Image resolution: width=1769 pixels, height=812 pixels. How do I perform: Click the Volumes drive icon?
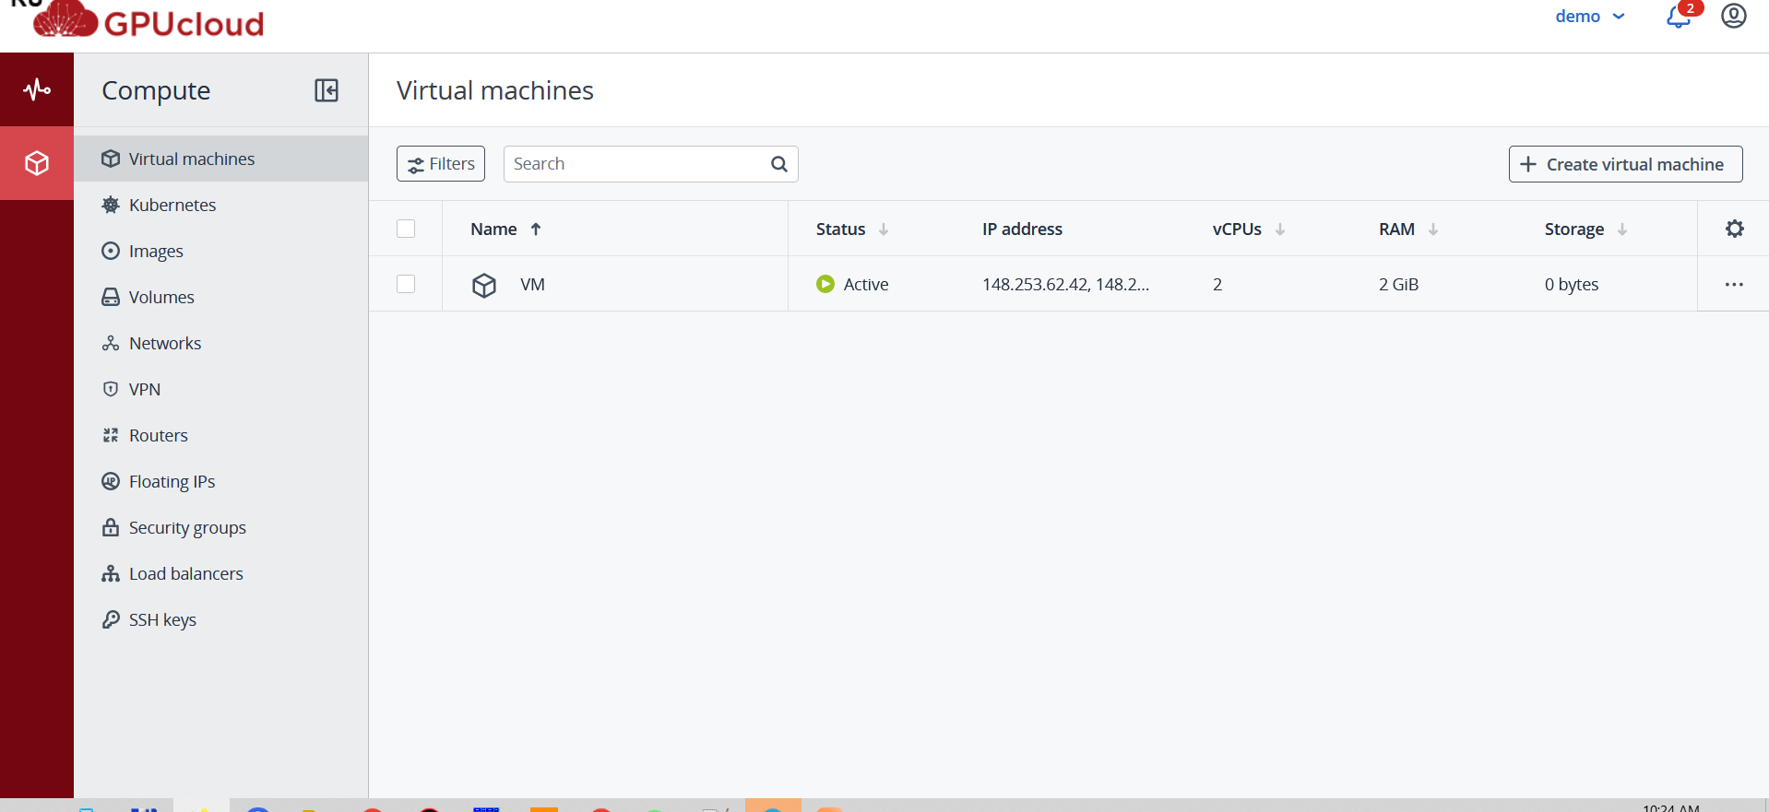pyautogui.click(x=111, y=297)
